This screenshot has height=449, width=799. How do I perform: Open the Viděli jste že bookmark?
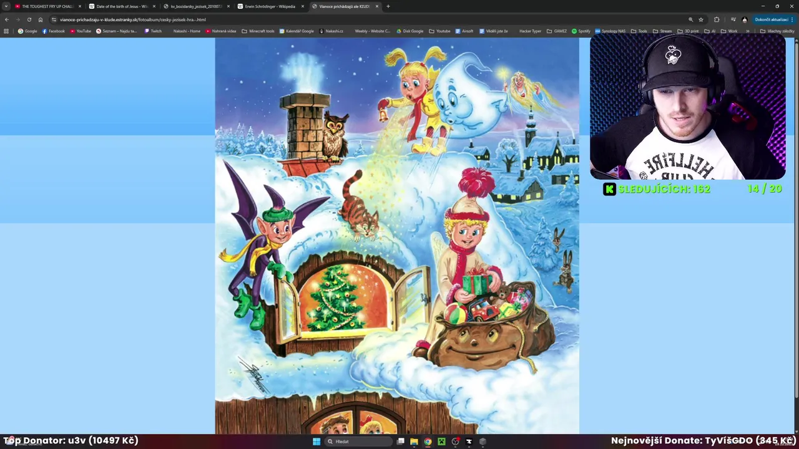click(x=494, y=31)
